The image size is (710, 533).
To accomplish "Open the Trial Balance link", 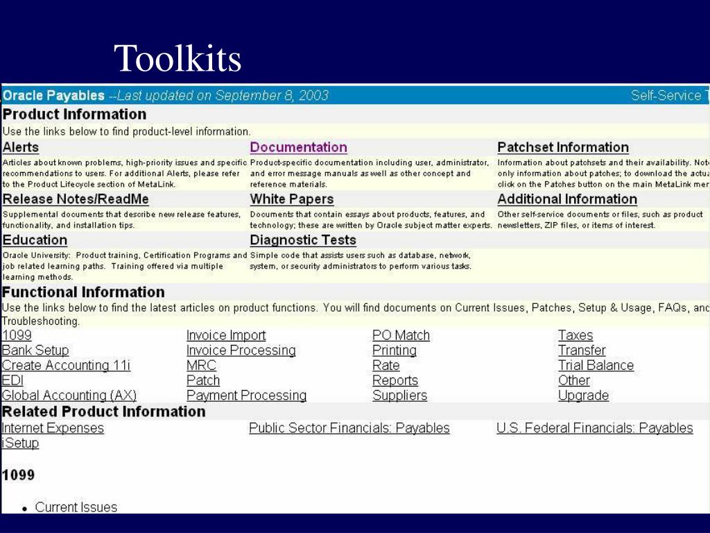I will coord(596,365).
